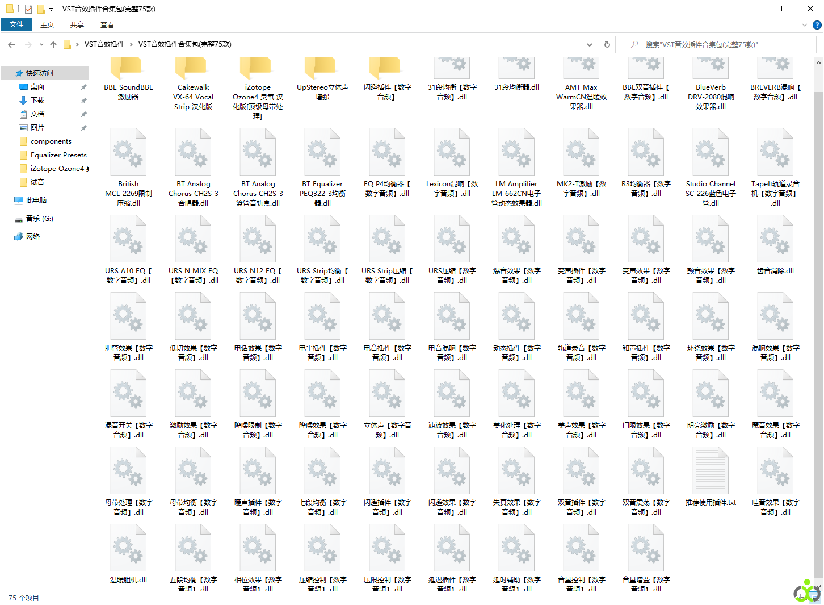
Task: Select the 母带处理 dll file icon
Action: 128,470
